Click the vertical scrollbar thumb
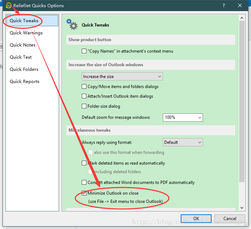The width and height of the screenshot is (251, 229). coord(242,101)
